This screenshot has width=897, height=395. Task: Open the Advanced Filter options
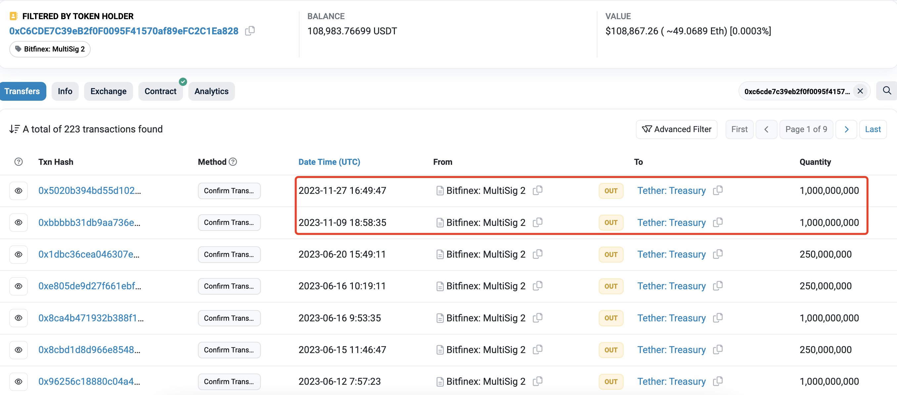click(676, 129)
